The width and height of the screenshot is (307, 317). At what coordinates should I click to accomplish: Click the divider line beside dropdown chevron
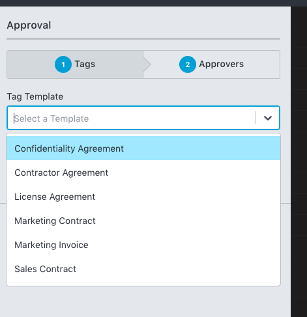click(256, 118)
